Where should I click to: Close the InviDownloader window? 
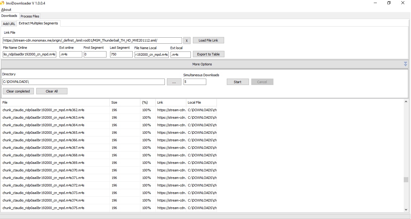pyautogui.click(x=403, y=3)
